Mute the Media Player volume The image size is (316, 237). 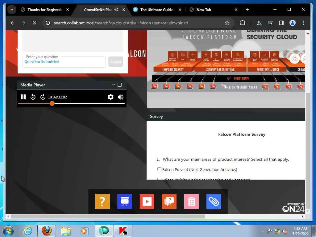pos(121,97)
